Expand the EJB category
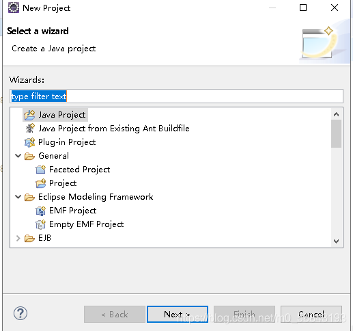 18,238
